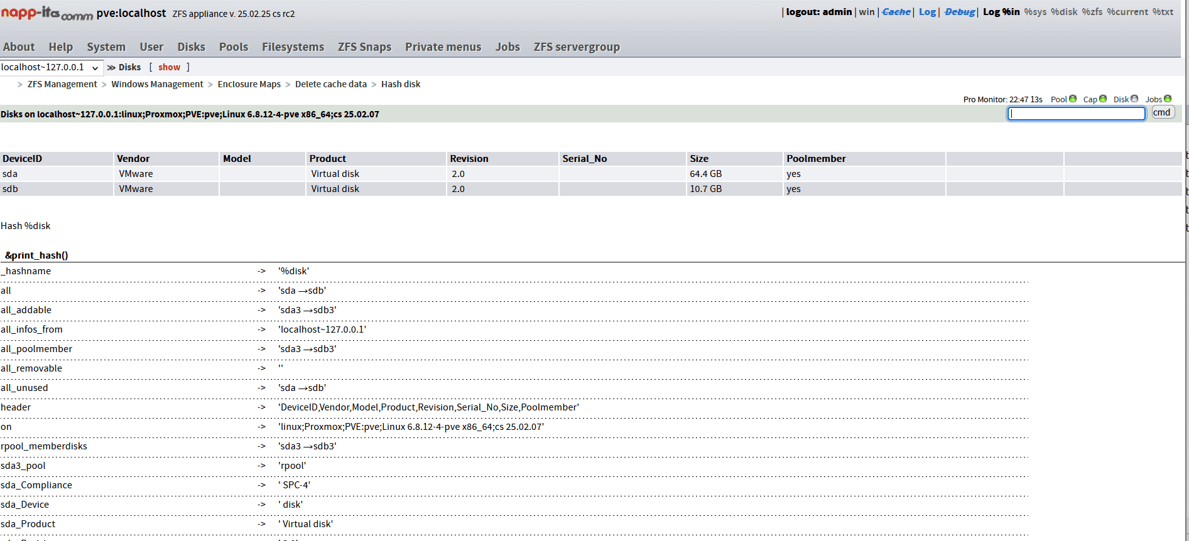Open the ZFS Snaps menu
The image size is (1189, 541).
[x=364, y=47]
